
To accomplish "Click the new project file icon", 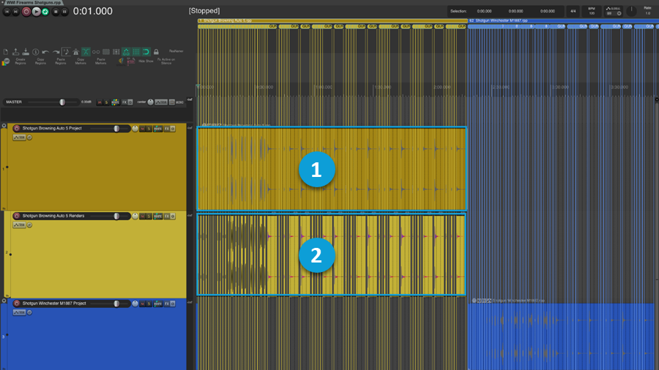I will 6,52.
